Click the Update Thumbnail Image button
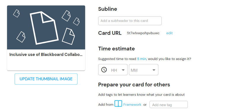This screenshot has width=237, height=111. coord(46,79)
